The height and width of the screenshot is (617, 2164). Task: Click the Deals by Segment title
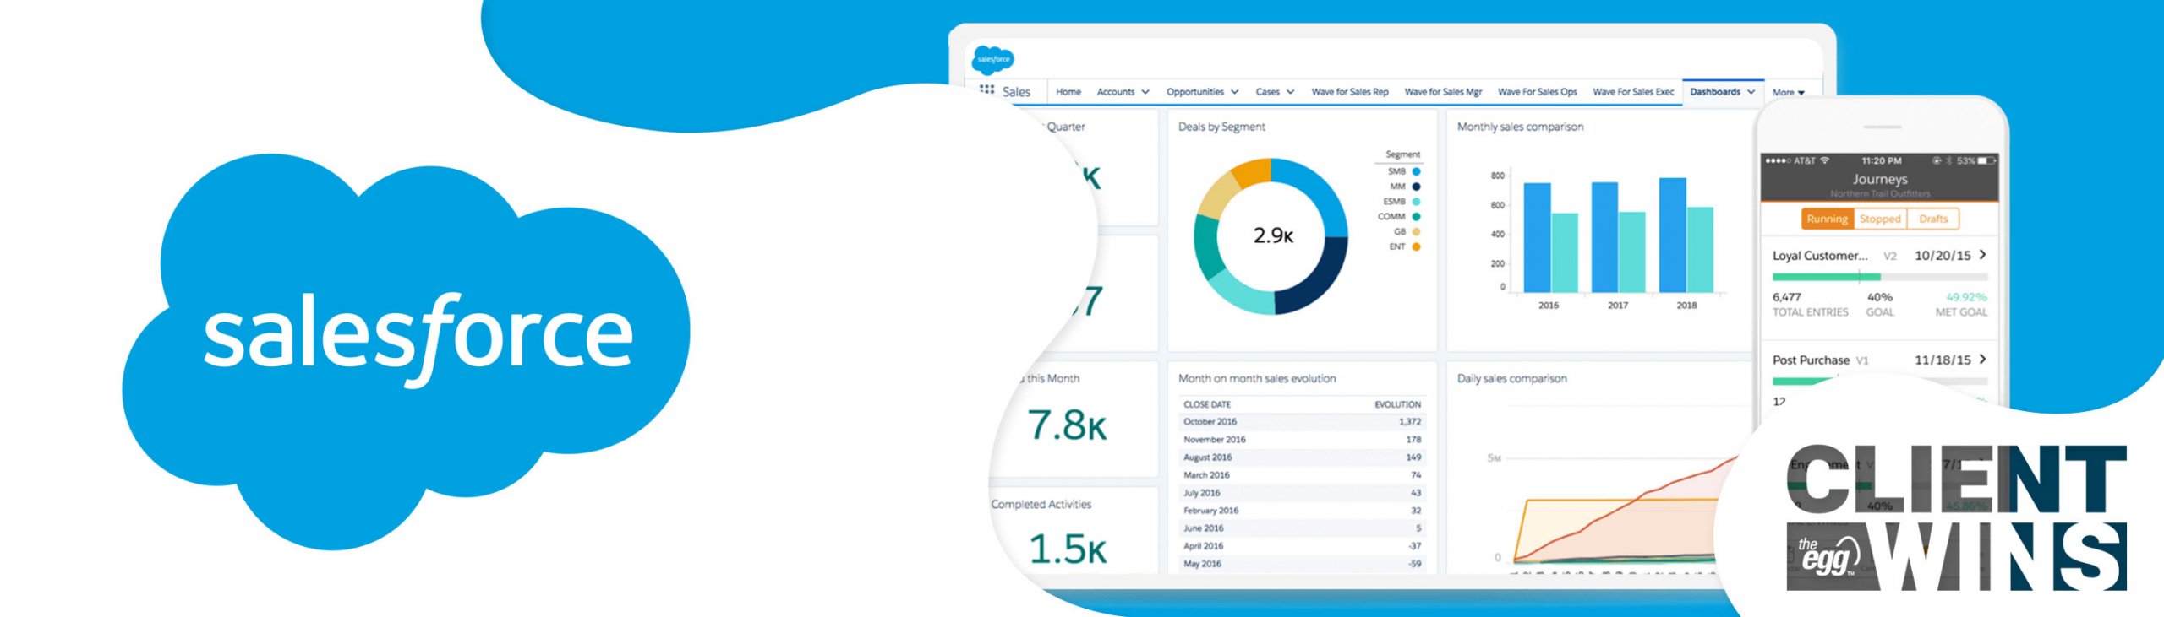click(x=1221, y=127)
